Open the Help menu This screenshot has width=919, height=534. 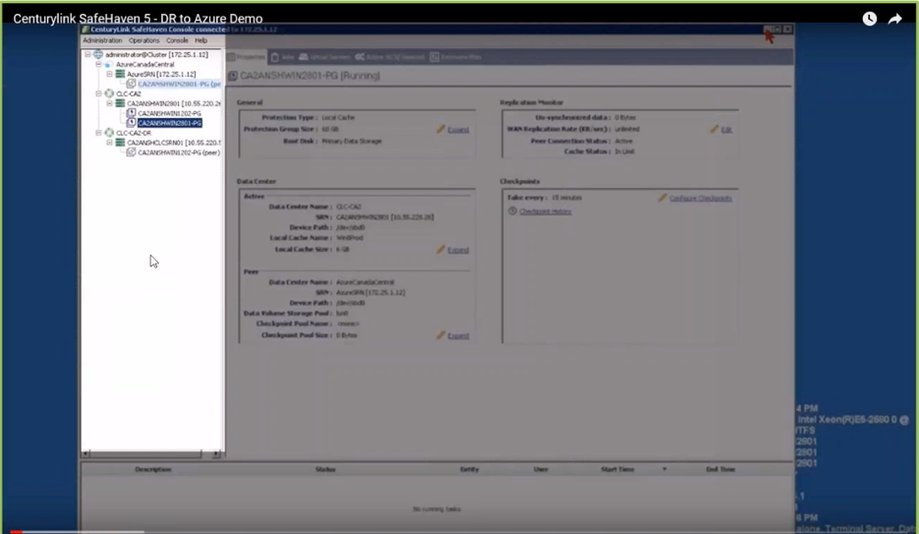point(201,40)
